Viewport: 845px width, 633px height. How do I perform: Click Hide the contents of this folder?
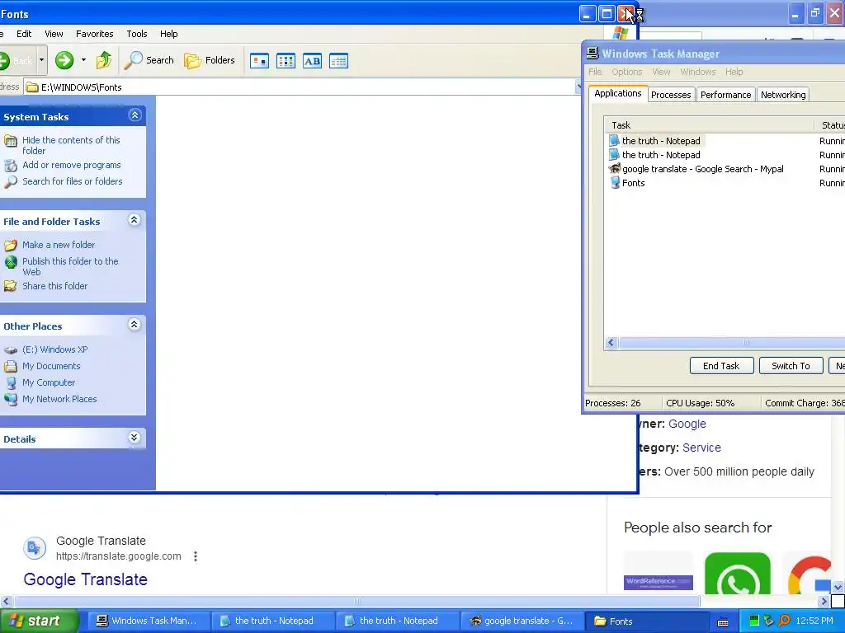(71, 145)
